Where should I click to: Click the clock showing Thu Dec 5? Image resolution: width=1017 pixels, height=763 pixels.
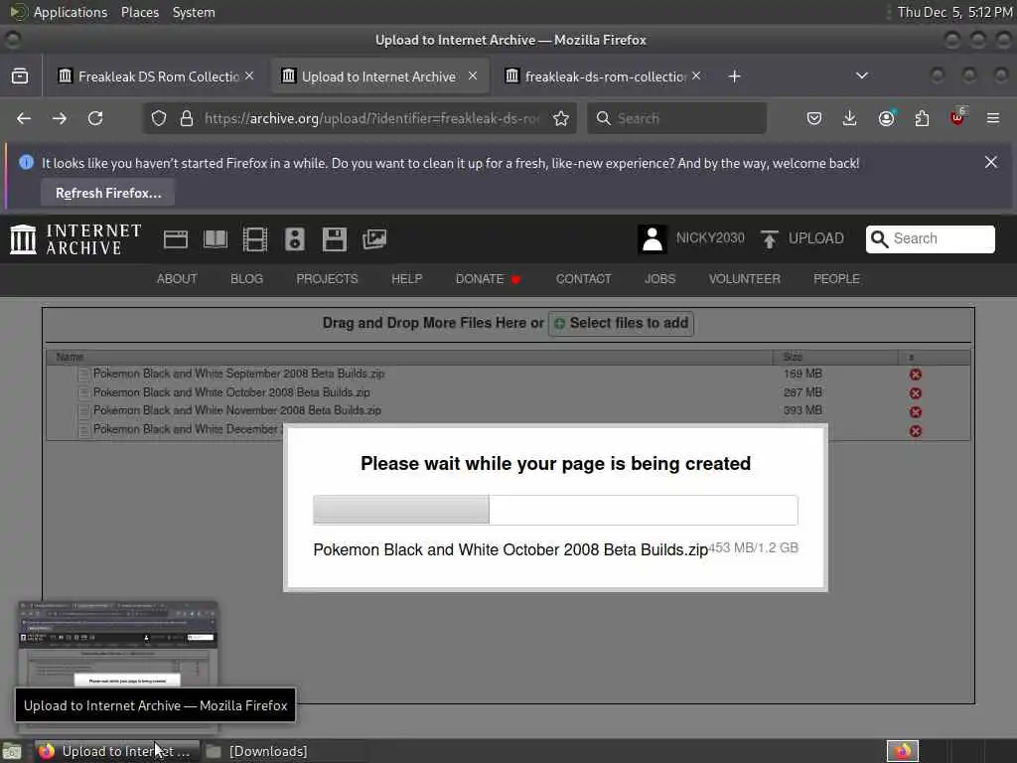click(954, 12)
